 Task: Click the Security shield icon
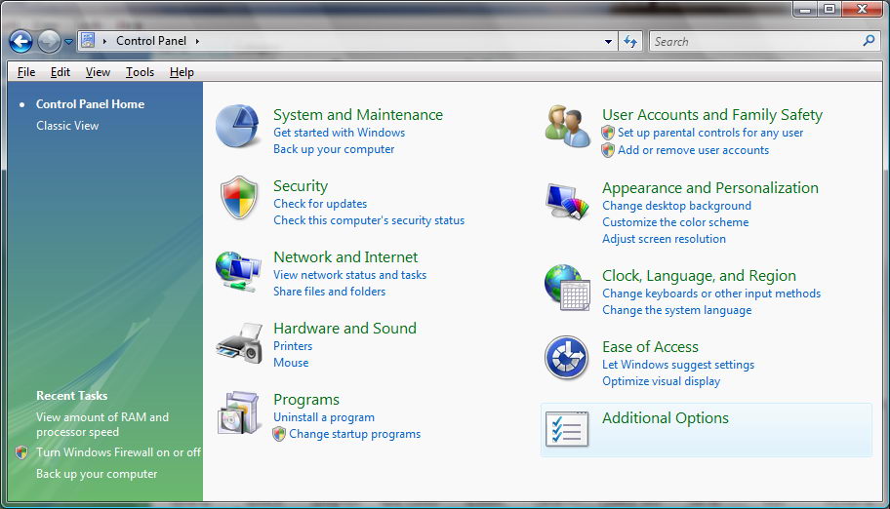pyautogui.click(x=239, y=197)
